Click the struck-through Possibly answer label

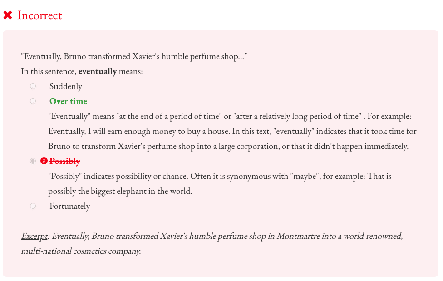(65, 161)
